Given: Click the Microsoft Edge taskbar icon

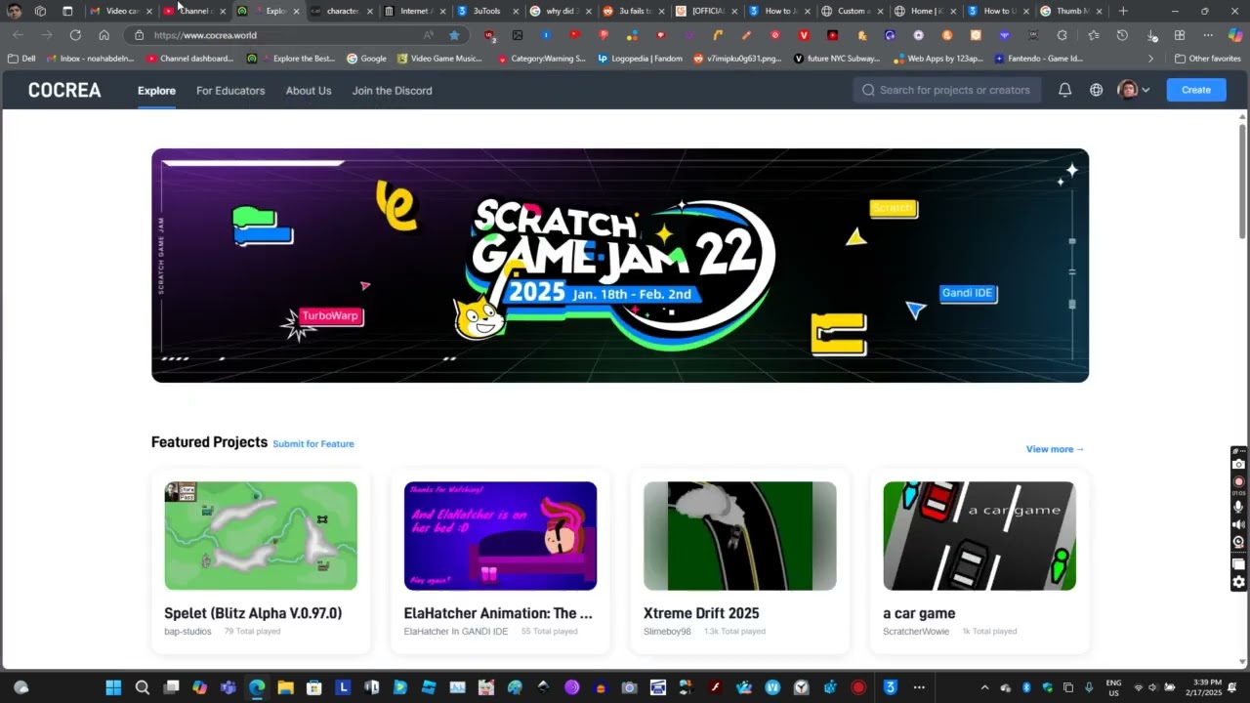Looking at the screenshot, I should point(257,687).
